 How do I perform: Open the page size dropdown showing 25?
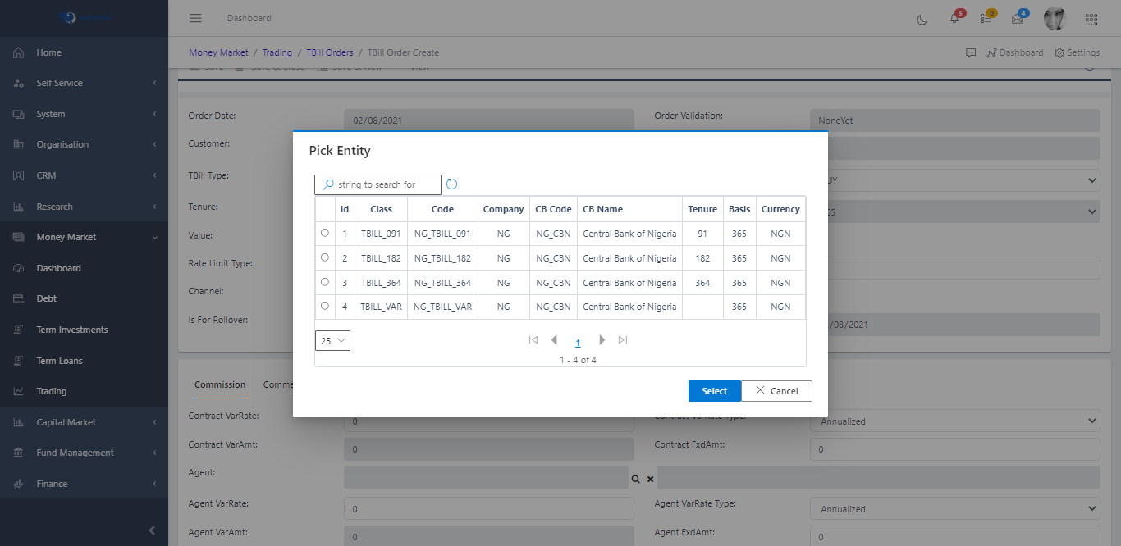pyautogui.click(x=332, y=340)
